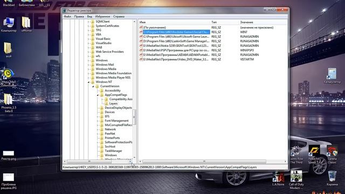Click the VBA folder icon
The height and width of the screenshot is (194, 345).
(x=93, y=34)
